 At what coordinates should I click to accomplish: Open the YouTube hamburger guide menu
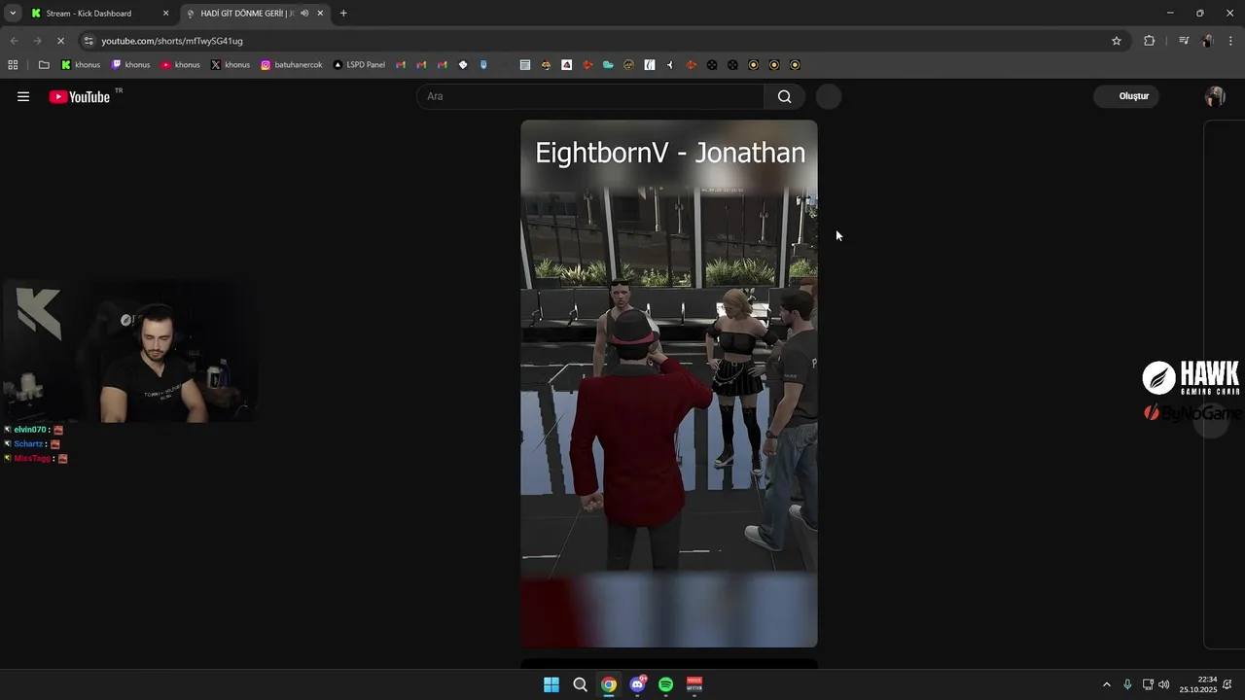click(23, 96)
